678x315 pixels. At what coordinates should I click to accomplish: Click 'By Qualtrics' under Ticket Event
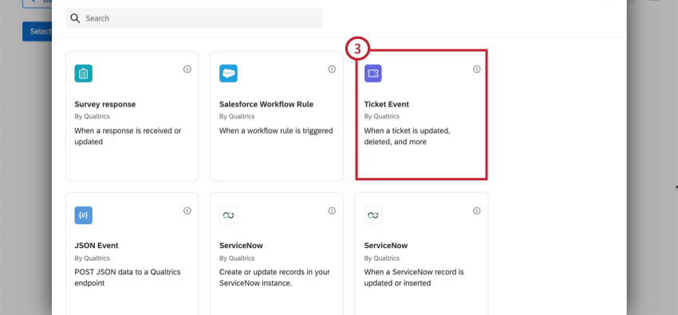point(382,116)
